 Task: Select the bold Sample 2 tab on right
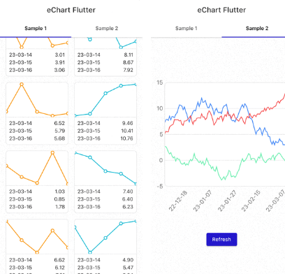coord(257,29)
